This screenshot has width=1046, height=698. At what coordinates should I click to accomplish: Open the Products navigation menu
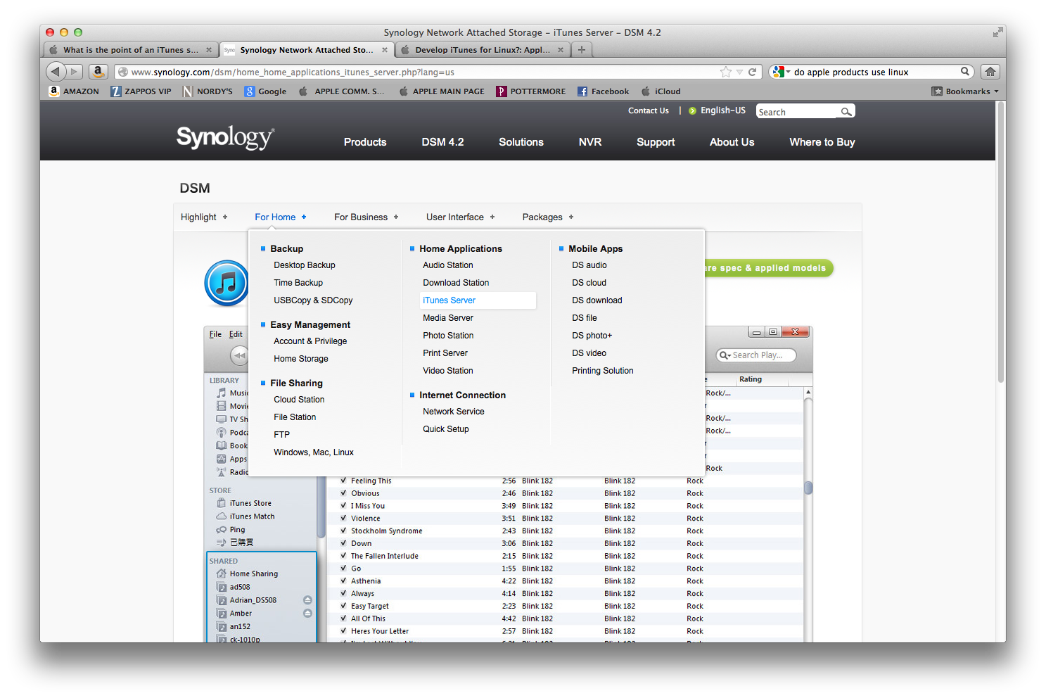[365, 142]
